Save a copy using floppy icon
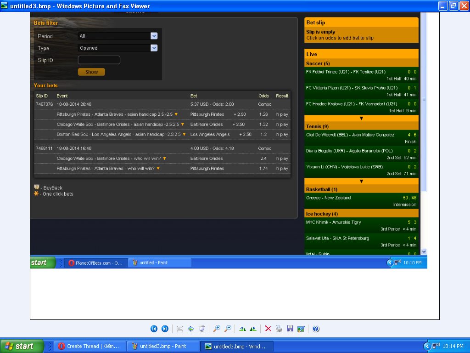The image size is (470, 353). tap(290, 329)
